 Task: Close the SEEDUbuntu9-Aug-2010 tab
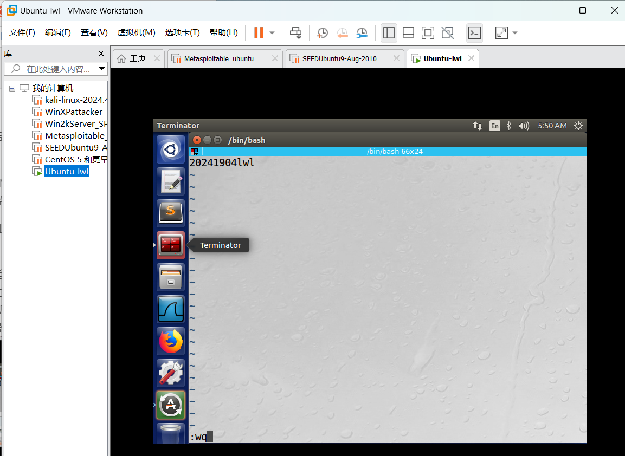click(396, 58)
